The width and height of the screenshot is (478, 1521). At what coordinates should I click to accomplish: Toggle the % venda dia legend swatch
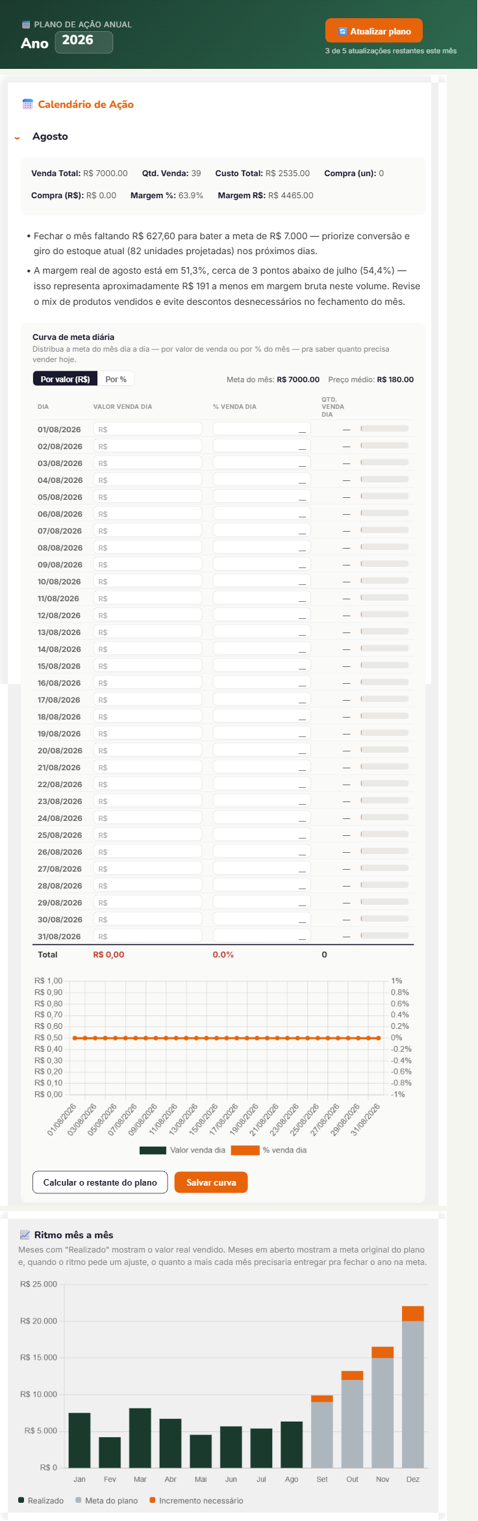click(x=245, y=1150)
